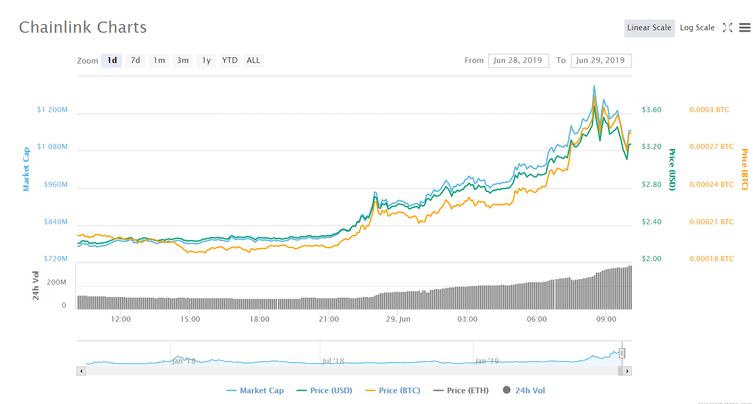This screenshot has height=404, width=753.
Task: Click the 0.00027 BTC axis label
Action: coord(712,147)
